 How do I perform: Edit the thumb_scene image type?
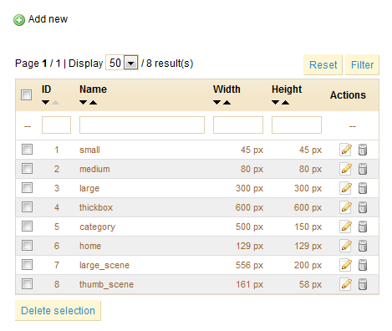345,284
